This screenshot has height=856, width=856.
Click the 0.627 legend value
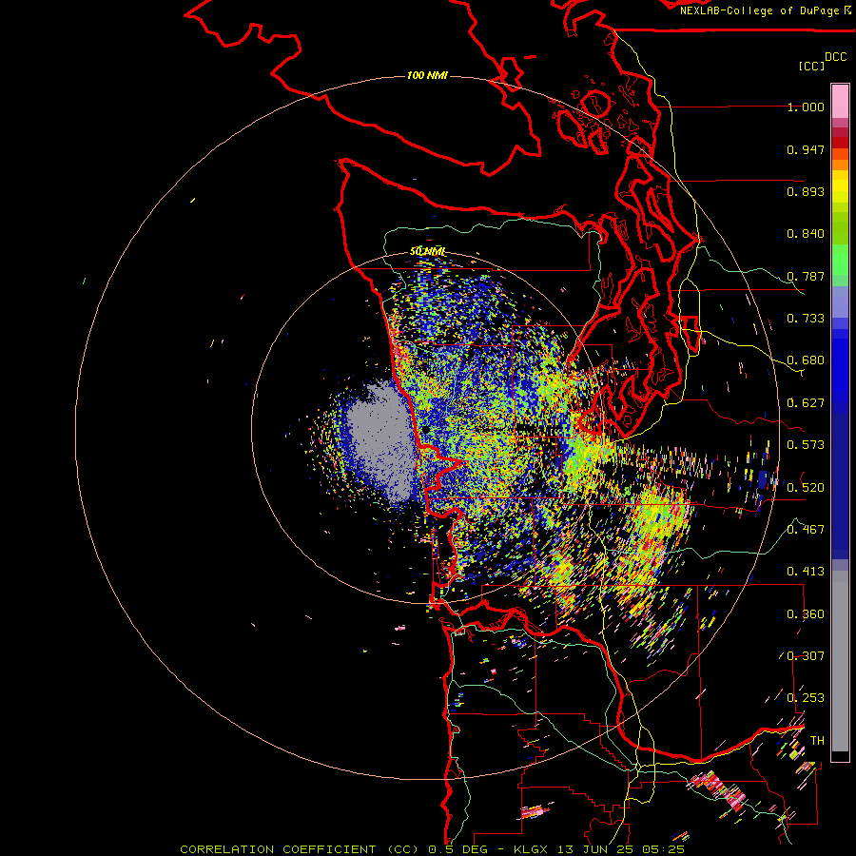806,403
